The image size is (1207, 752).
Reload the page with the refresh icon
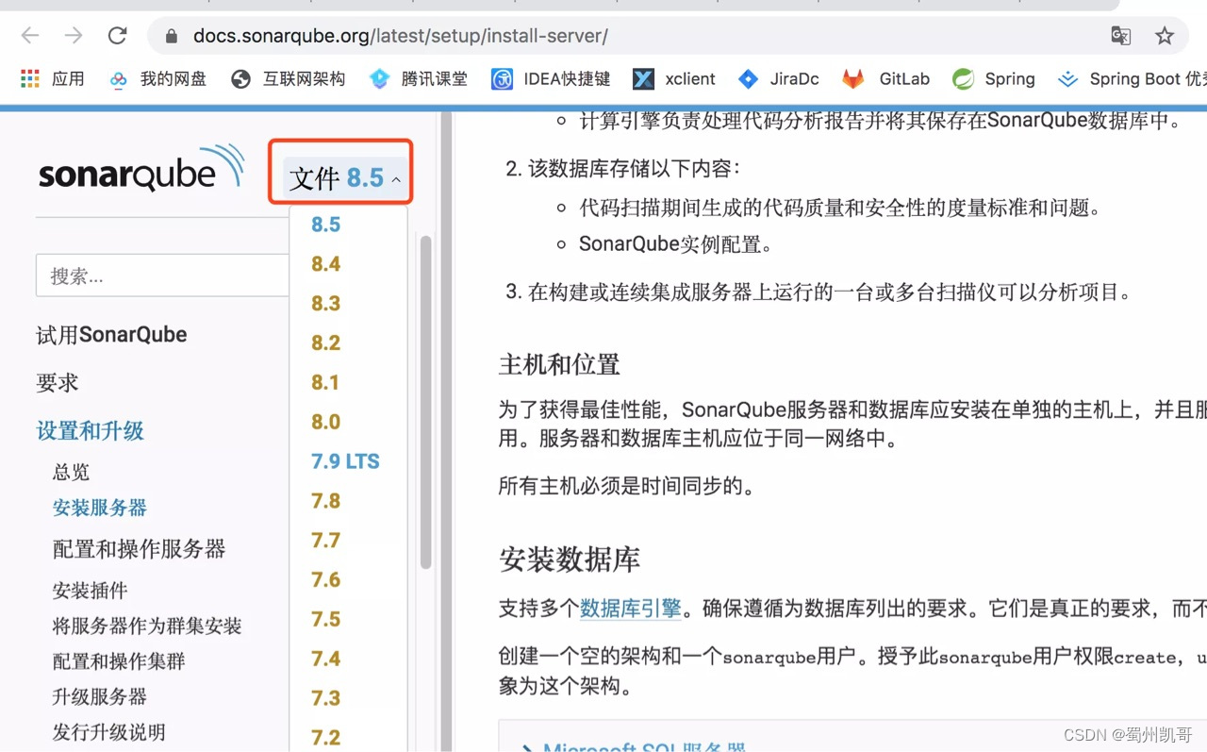coord(117,36)
